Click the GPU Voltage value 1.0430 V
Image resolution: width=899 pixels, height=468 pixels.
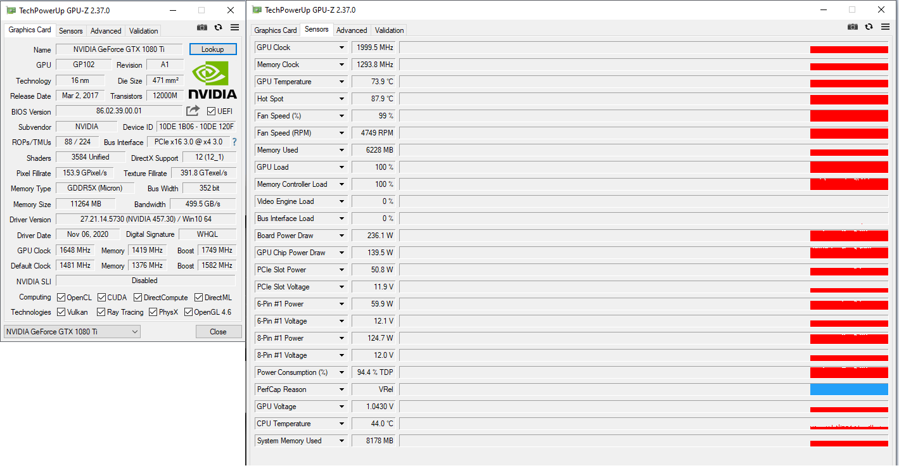tap(374, 407)
